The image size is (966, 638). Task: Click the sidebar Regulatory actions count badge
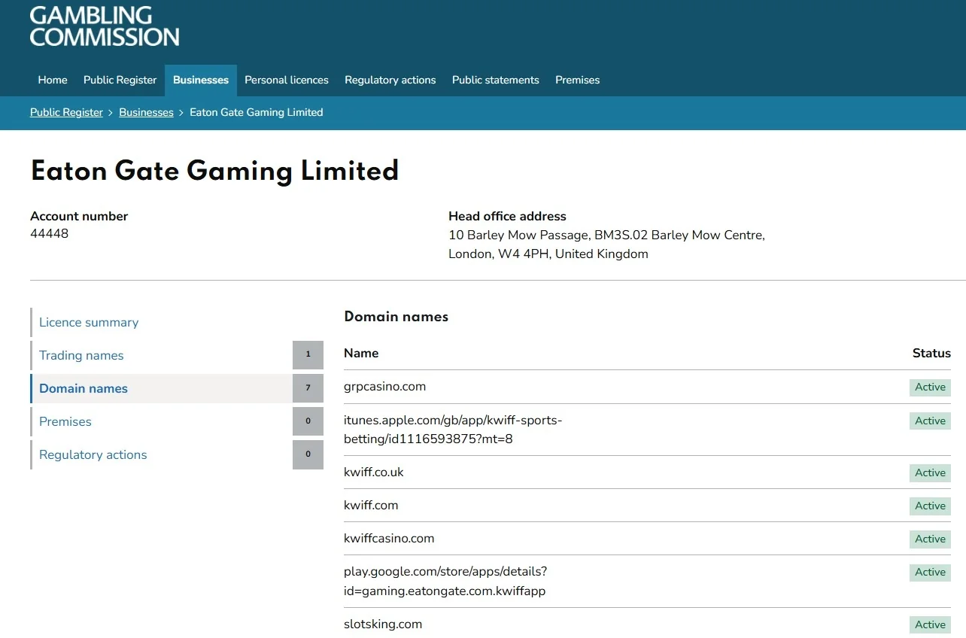308,454
